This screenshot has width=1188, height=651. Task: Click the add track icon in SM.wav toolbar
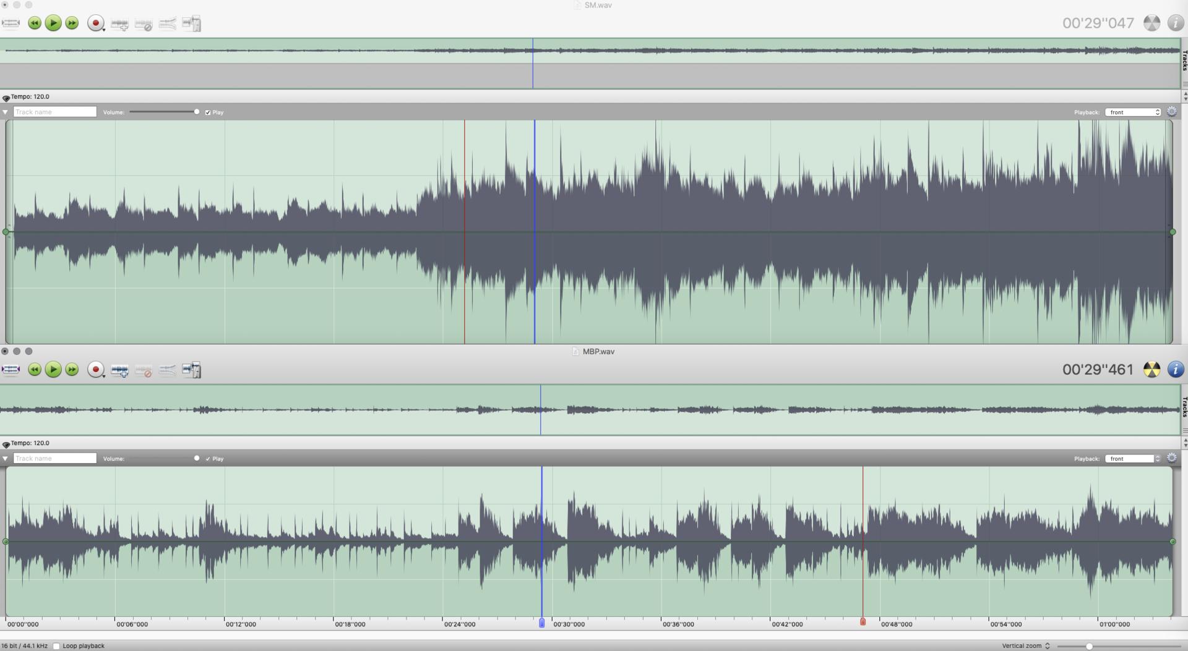pos(119,24)
